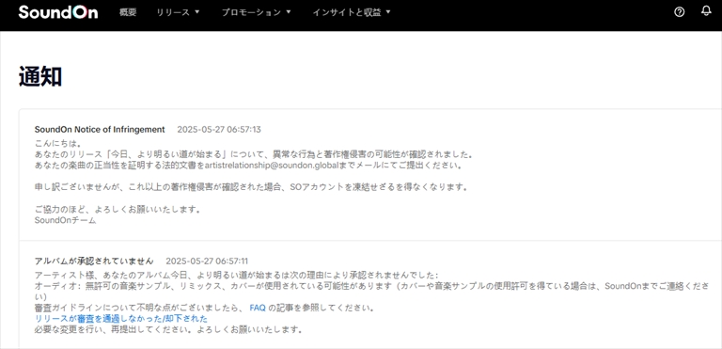Click the 通知 page heading
Viewport: 722px width, 349px height.
pos(40,76)
